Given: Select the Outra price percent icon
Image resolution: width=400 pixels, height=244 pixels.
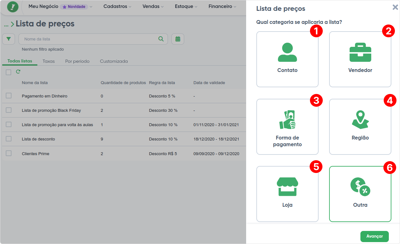Looking at the screenshot, I should (360, 187).
